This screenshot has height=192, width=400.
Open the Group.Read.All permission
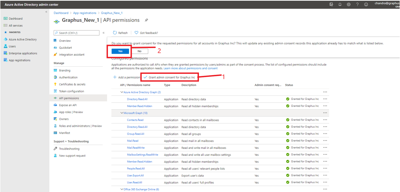[x=136, y=134]
